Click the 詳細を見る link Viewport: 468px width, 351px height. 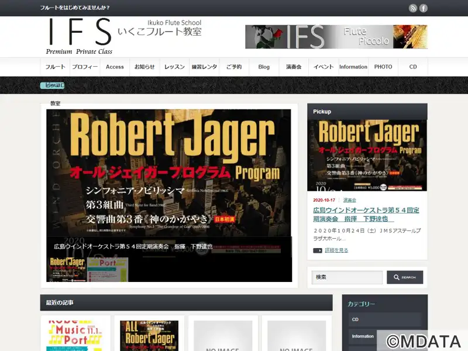pyautogui.click(x=336, y=250)
